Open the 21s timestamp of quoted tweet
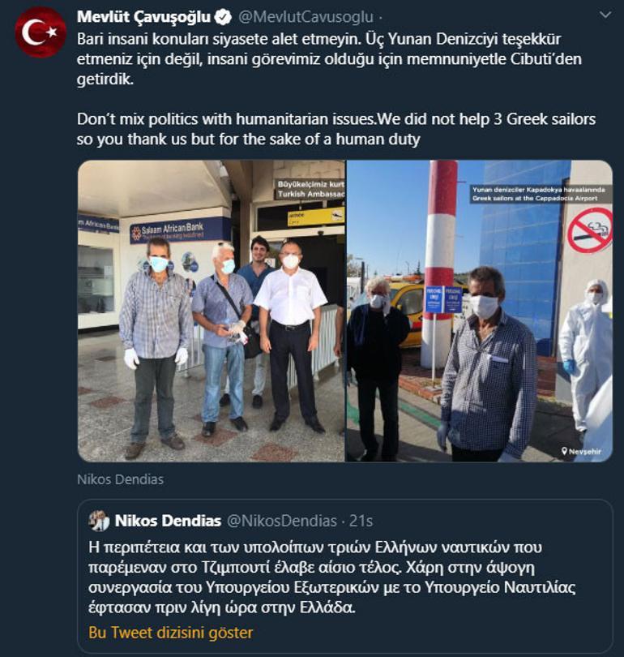The height and width of the screenshot is (657, 624). (x=361, y=521)
